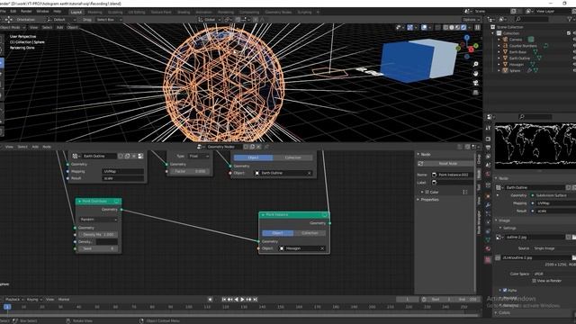This screenshot has height=324, width=576.
Task: Open the Random method dropdown in Point Distribute
Action: tap(98, 220)
